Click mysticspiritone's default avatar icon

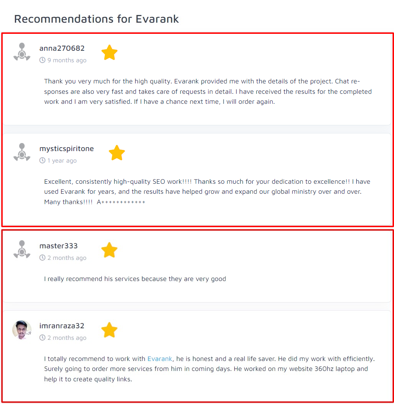coord(22,152)
